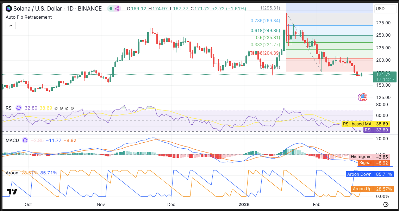Click the MACD refresh icon

[25, 140]
